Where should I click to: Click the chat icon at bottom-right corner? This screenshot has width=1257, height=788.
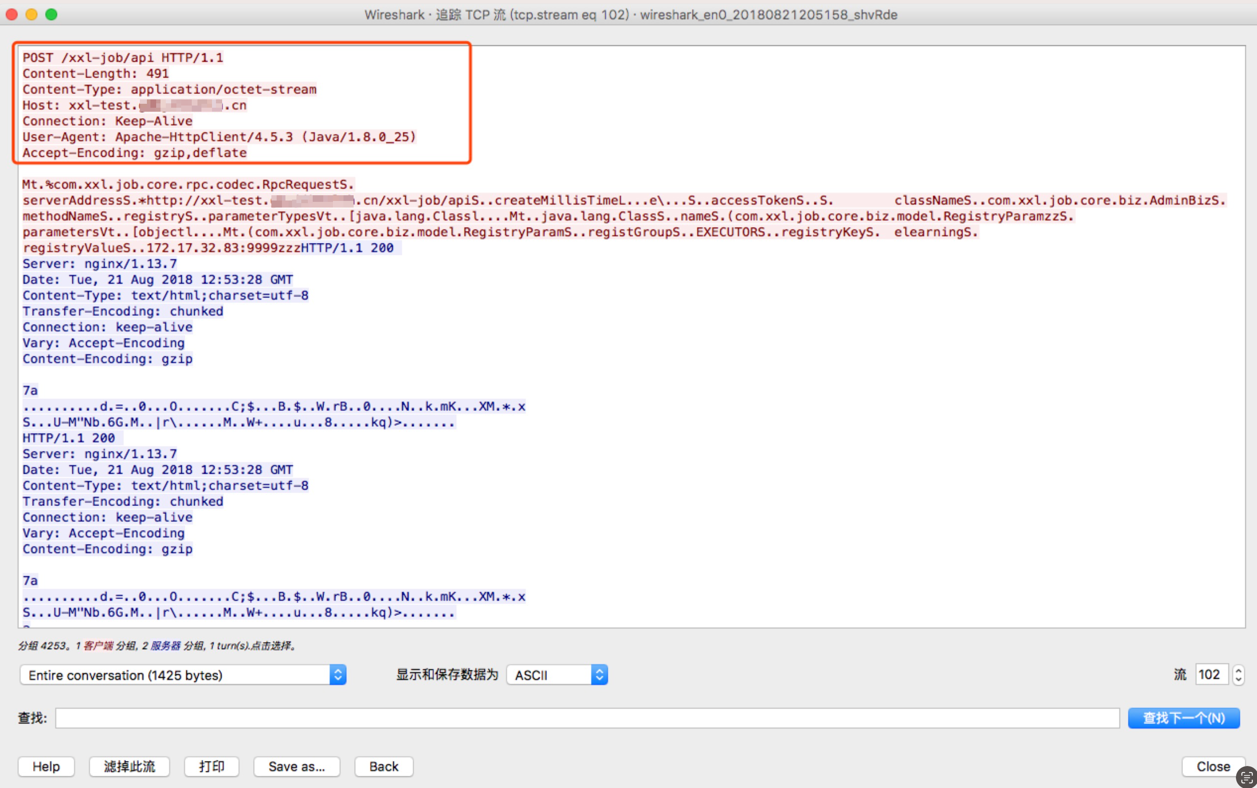[x=1246, y=777]
